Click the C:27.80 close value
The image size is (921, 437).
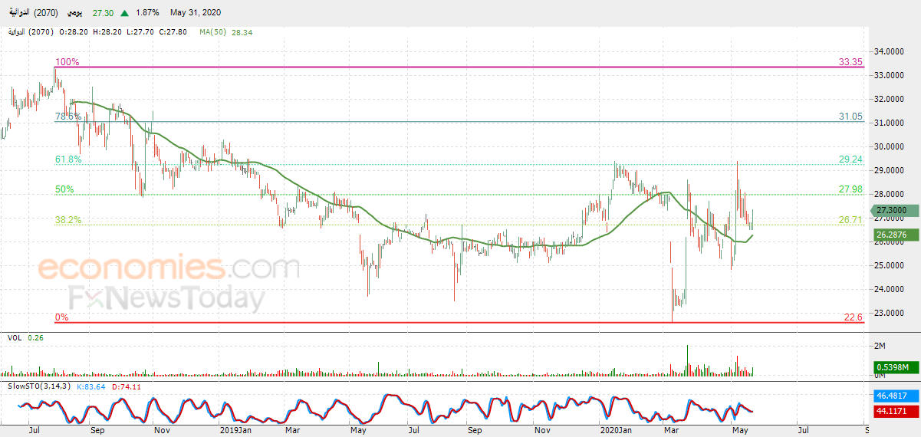pyautogui.click(x=174, y=32)
